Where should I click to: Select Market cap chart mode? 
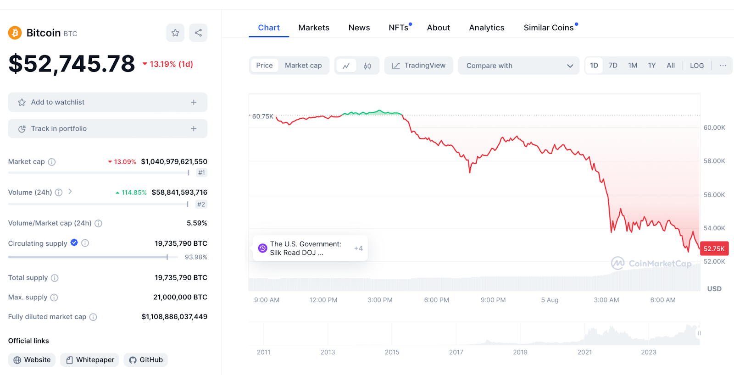(x=303, y=66)
